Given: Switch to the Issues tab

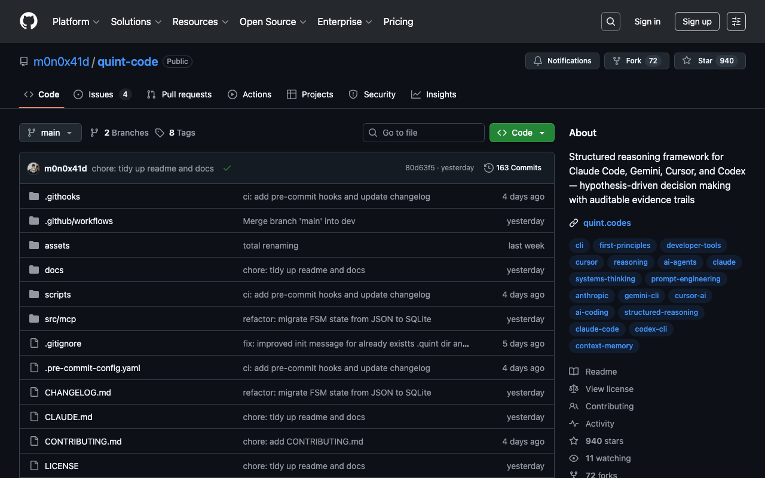Looking at the screenshot, I should point(101,94).
